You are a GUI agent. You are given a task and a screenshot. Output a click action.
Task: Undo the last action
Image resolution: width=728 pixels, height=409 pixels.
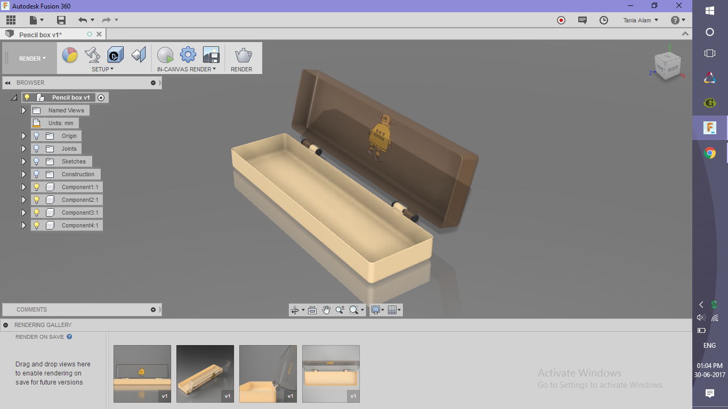82,20
